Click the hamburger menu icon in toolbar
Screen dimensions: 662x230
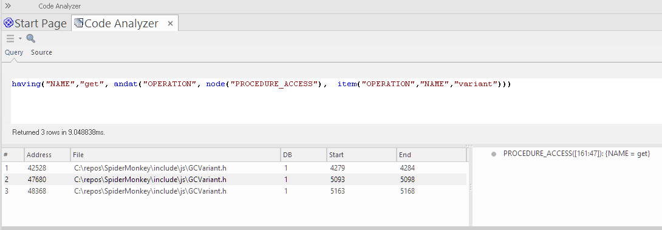(10, 39)
